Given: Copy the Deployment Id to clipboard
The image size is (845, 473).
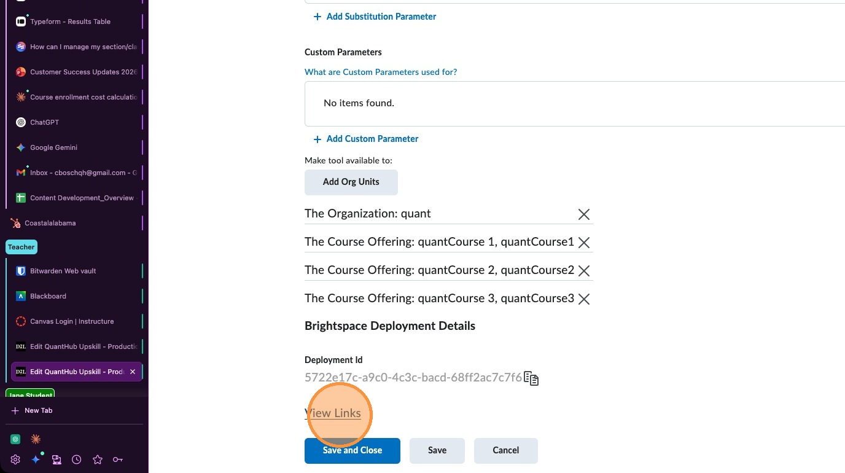Looking at the screenshot, I should [531, 378].
